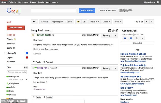Click the mail search input field
The image size is (161, 103).
(54, 10)
